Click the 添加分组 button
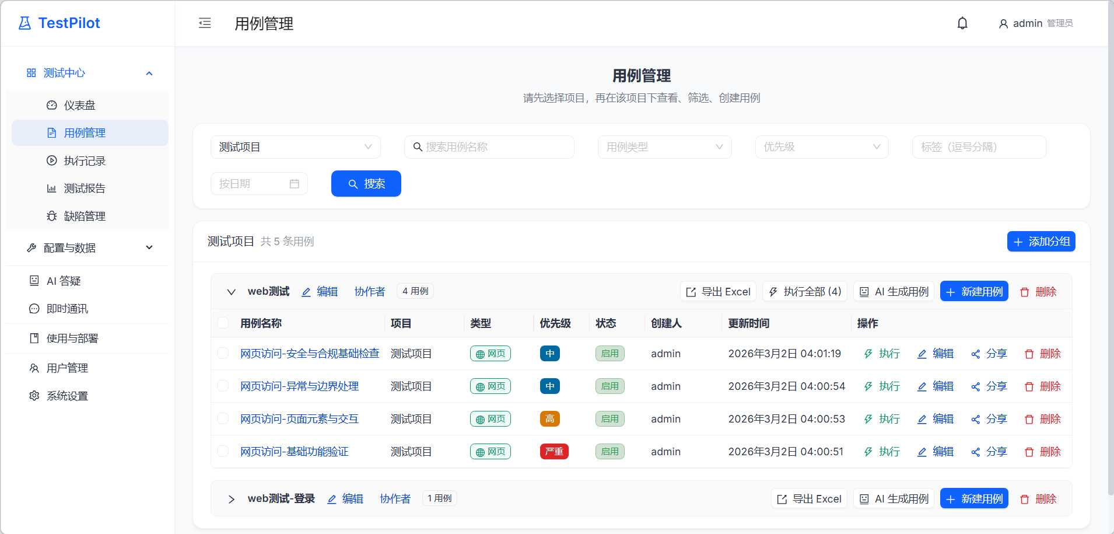 point(1041,242)
